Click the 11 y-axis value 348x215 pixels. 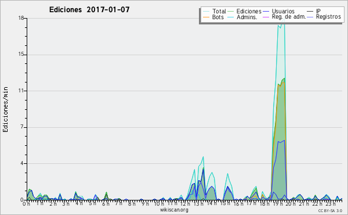pyautogui.click(x=21, y=91)
